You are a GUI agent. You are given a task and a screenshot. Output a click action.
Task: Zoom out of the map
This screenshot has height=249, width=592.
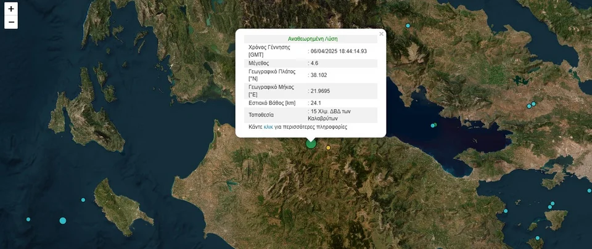[11, 23]
